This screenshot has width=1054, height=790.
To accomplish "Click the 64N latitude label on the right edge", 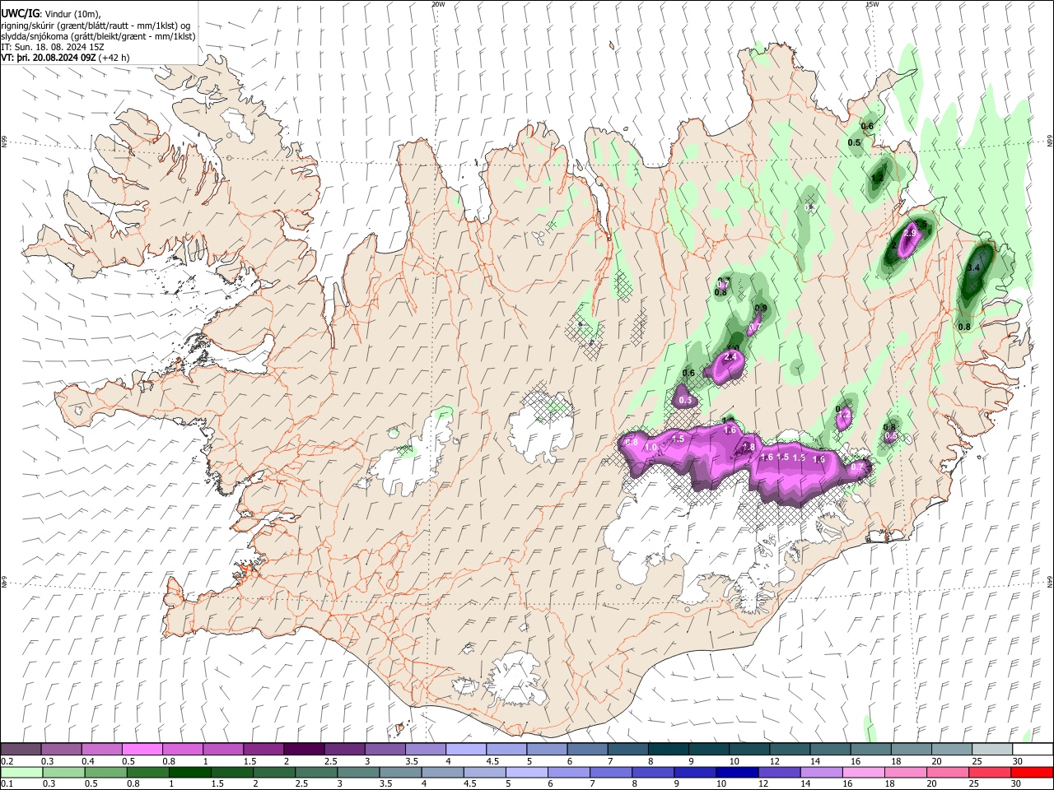I will pos(1050,581).
